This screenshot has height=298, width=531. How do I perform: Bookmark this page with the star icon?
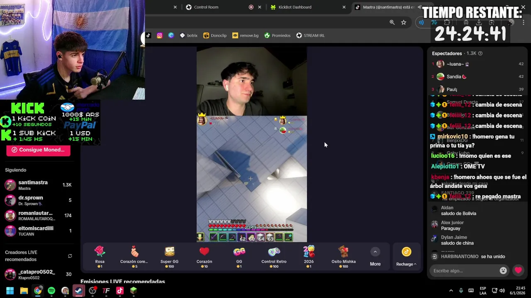coord(404,22)
